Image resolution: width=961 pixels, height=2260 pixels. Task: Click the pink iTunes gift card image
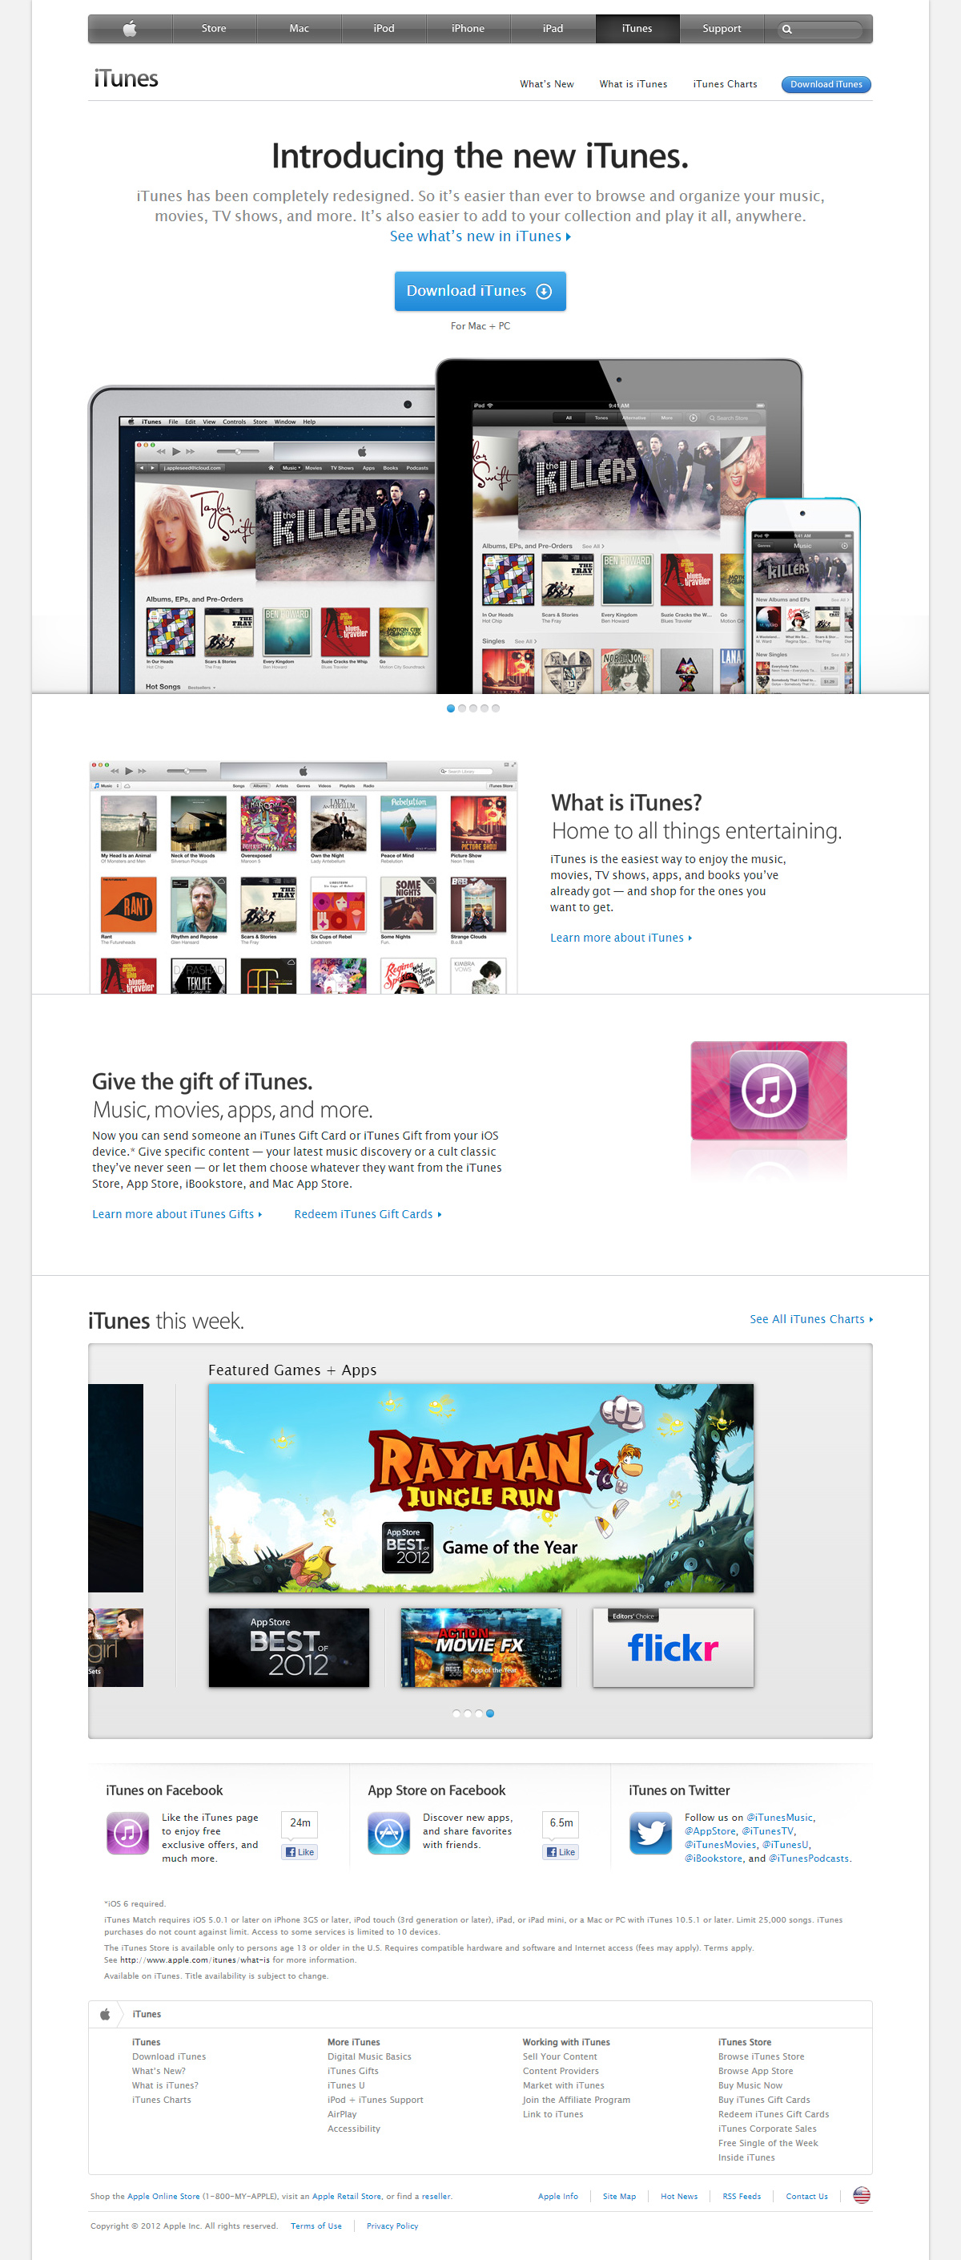(769, 1091)
